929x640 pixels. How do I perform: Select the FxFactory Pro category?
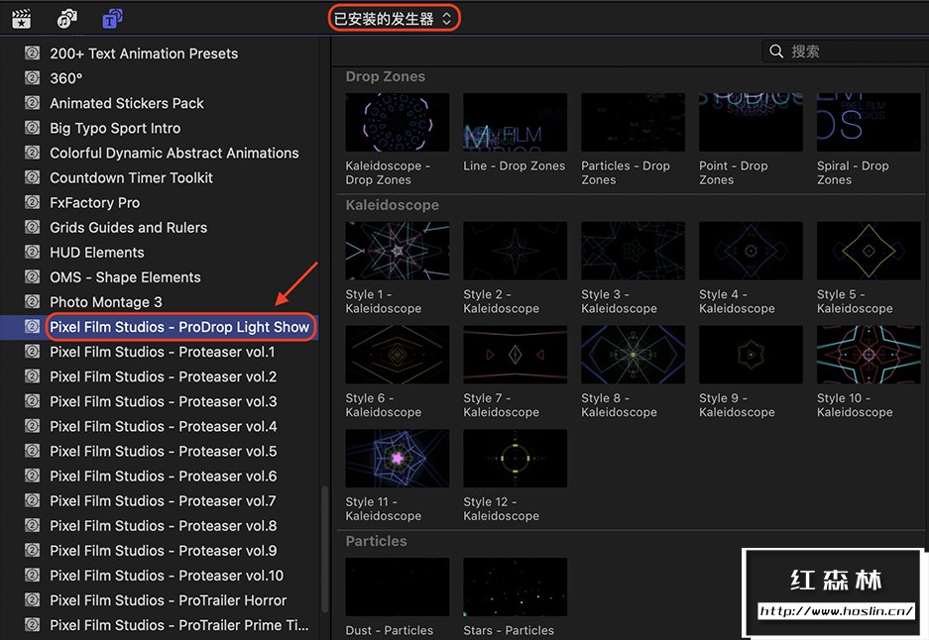point(95,202)
